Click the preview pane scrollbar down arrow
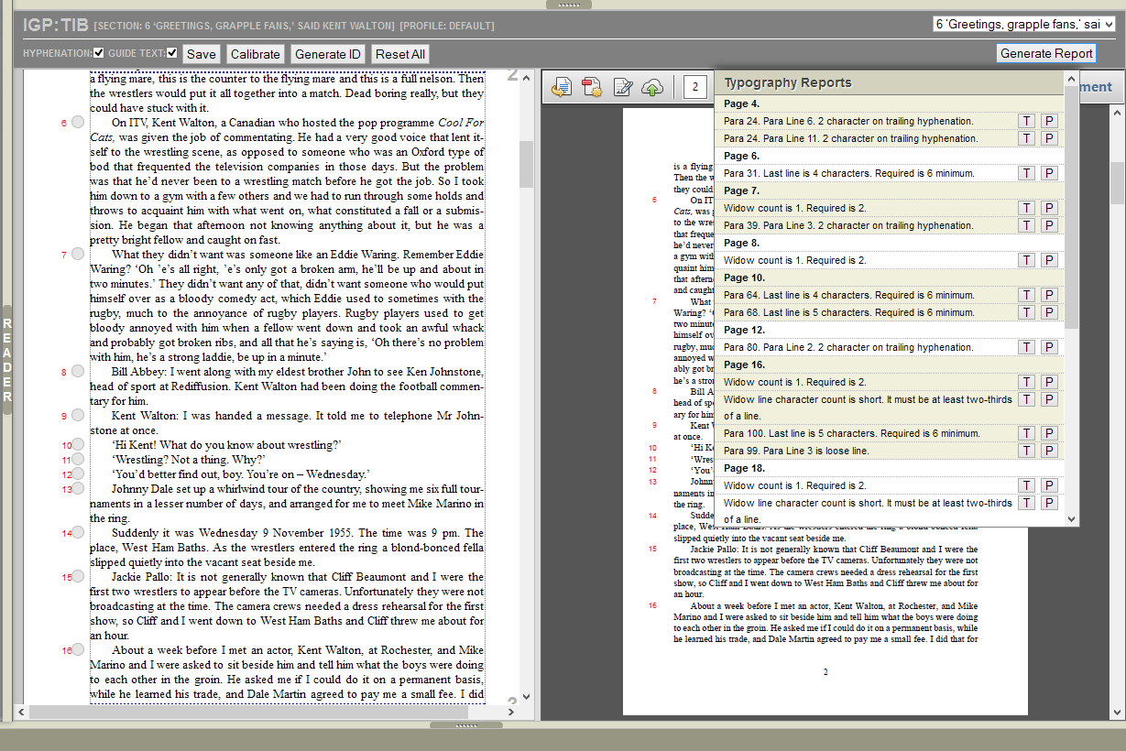Image resolution: width=1126 pixels, height=751 pixels. (1118, 712)
